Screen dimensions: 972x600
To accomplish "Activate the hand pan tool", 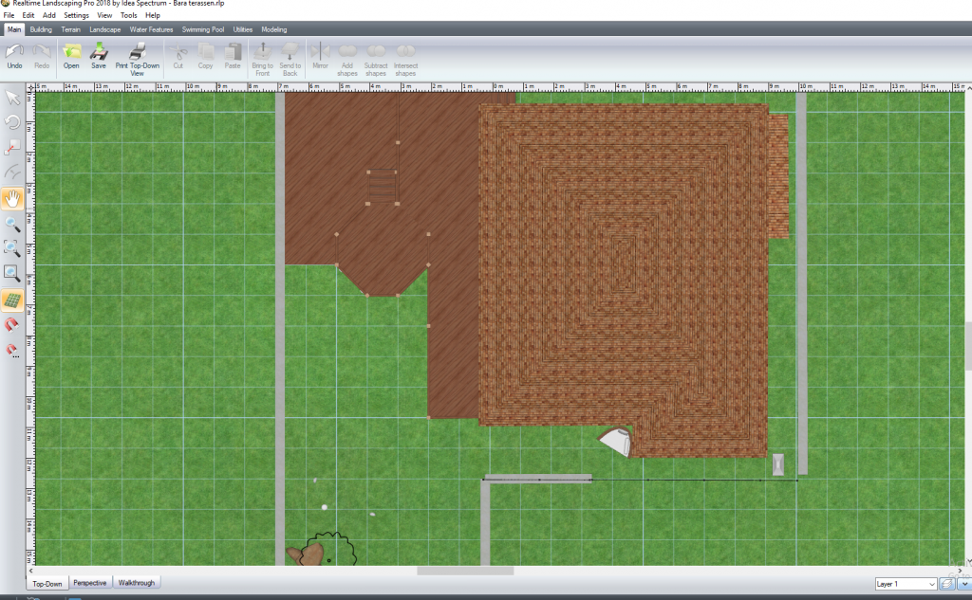I will pos(13,199).
